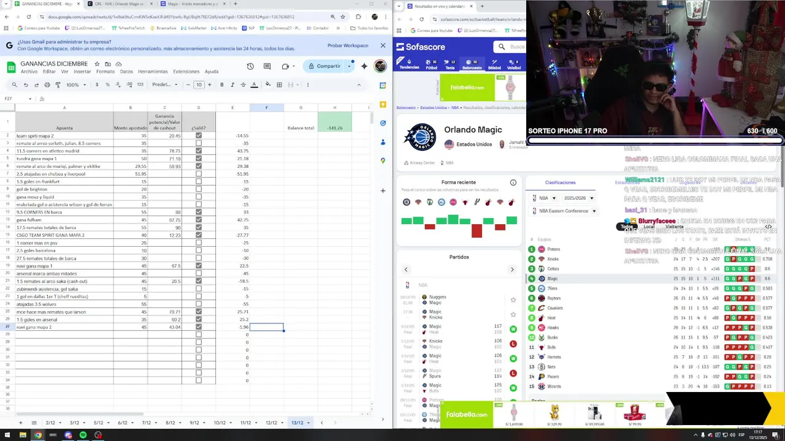Toggle checkbox in 1.5 goles en arsenal row
This screenshot has height=441, width=785.
(198, 319)
